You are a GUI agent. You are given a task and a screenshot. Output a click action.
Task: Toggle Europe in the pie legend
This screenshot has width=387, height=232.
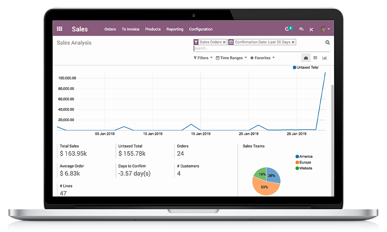(304, 162)
